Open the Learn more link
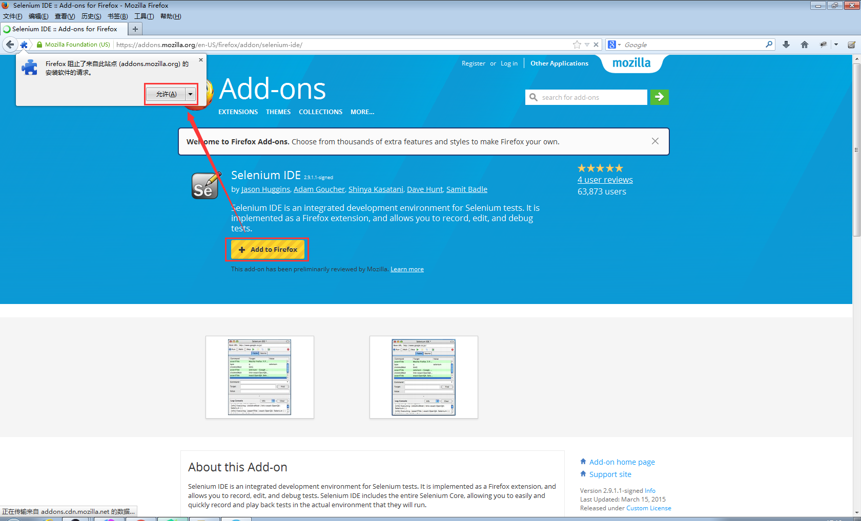The height and width of the screenshot is (521, 861). click(407, 269)
